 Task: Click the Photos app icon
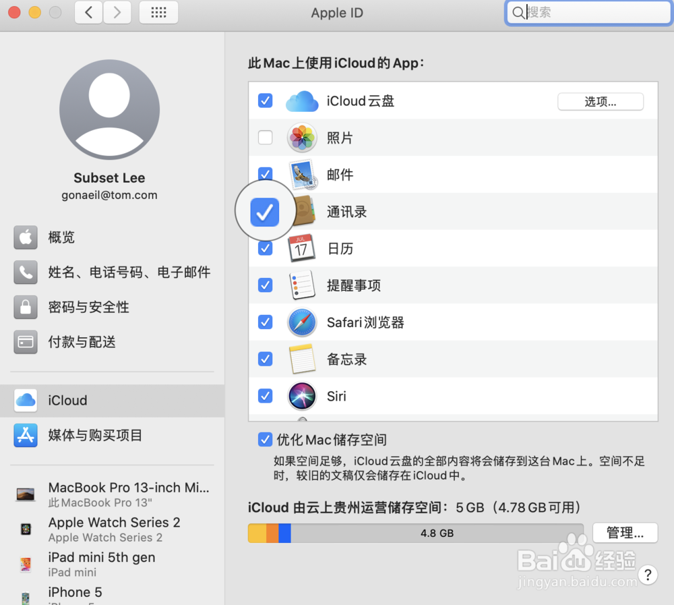point(302,138)
